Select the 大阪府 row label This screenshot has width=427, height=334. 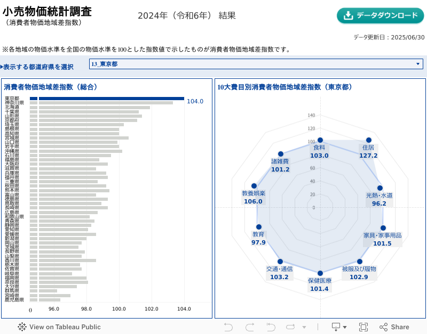12,164
